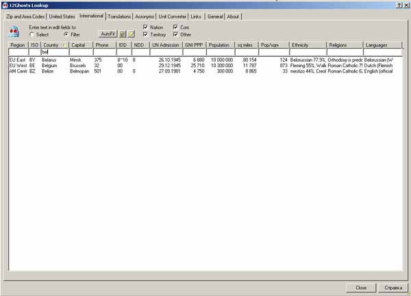Click the 10 300 000 population value

(222, 66)
